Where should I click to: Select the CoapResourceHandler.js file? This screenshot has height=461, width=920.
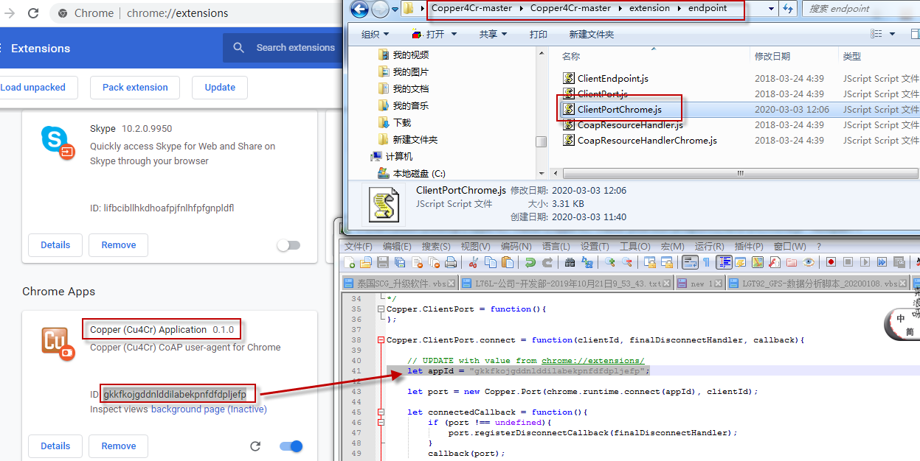(x=630, y=125)
